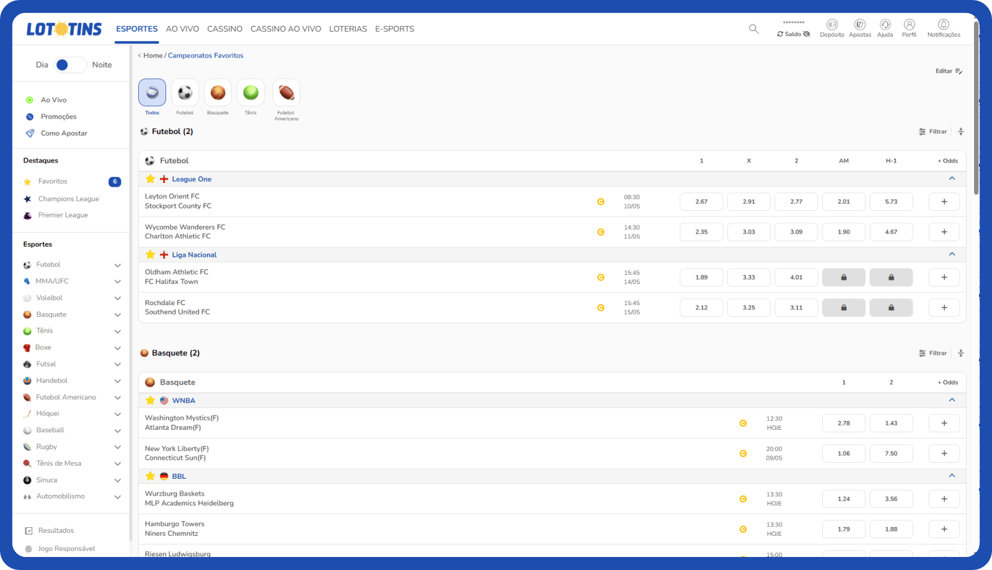Click the Rochdale FC match coin icon
The image size is (992, 570).
point(601,308)
